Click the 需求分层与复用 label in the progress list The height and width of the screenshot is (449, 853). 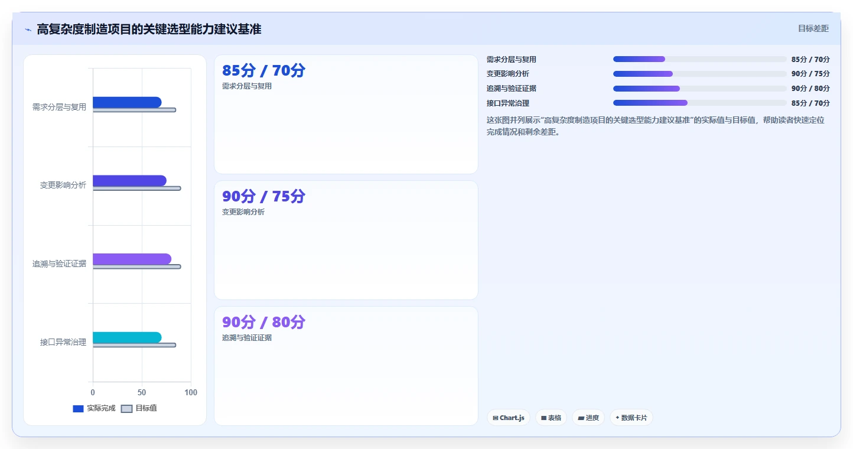[x=512, y=60]
